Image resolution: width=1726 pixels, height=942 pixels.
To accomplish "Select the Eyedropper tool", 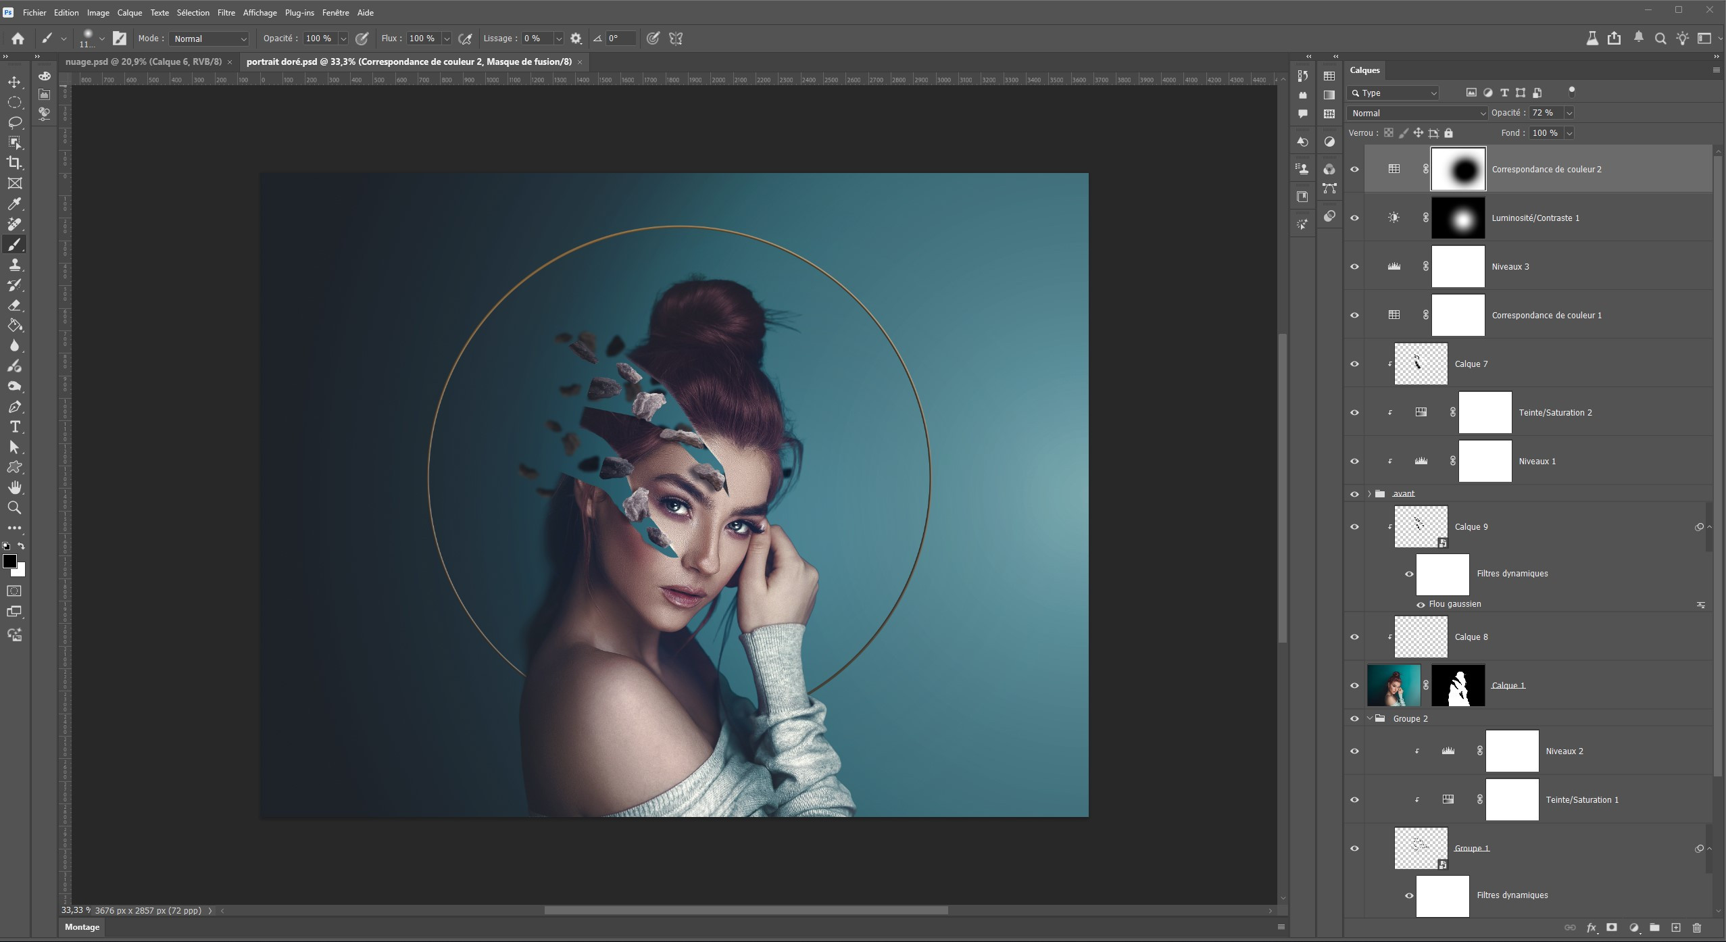I will pyautogui.click(x=14, y=203).
